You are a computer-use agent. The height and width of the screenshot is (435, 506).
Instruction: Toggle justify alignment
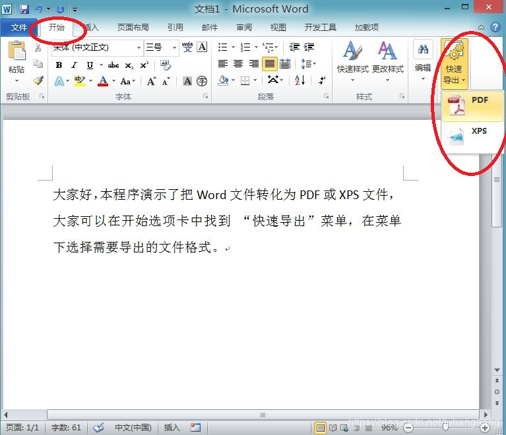click(x=270, y=63)
